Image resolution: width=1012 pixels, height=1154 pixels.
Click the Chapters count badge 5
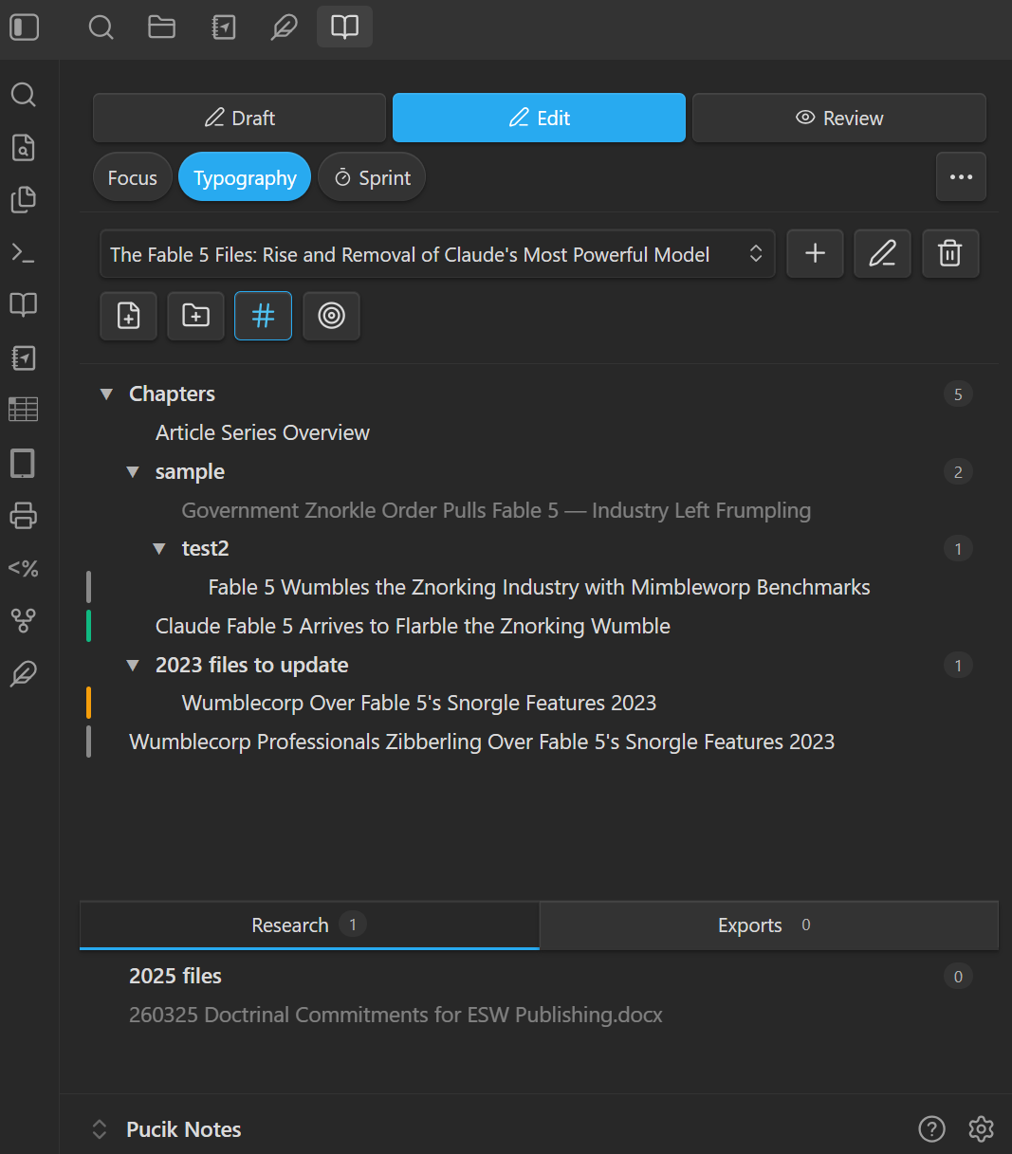(x=958, y=394)
